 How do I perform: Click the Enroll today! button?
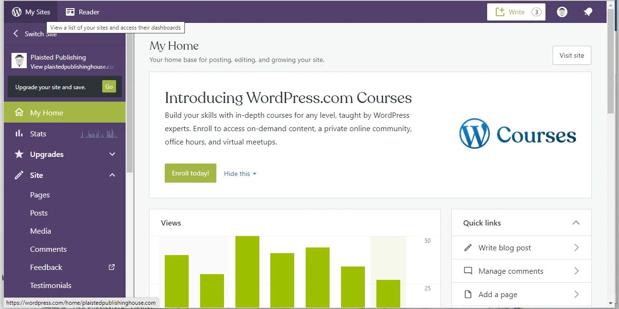pyautogui.click(x=191, y=173)
